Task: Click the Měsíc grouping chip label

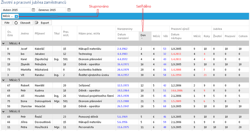Action: (x=7, y=16)
